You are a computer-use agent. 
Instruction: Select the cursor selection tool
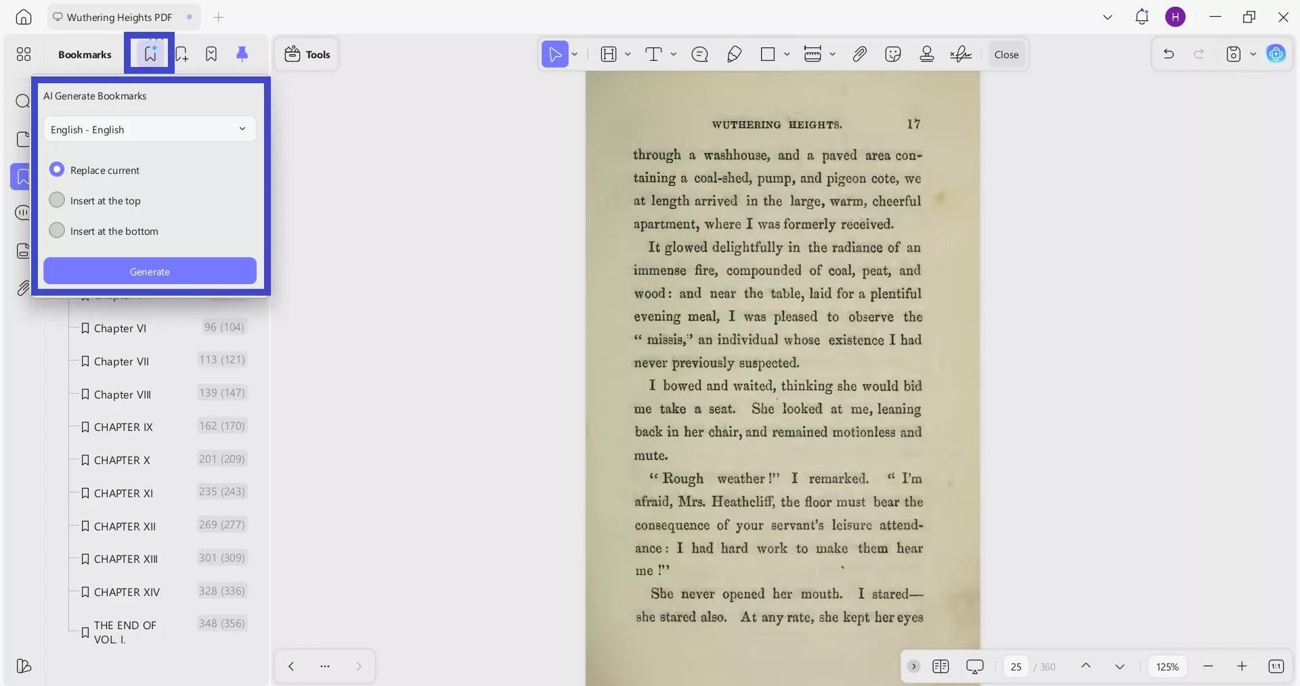tap(555, 54)
